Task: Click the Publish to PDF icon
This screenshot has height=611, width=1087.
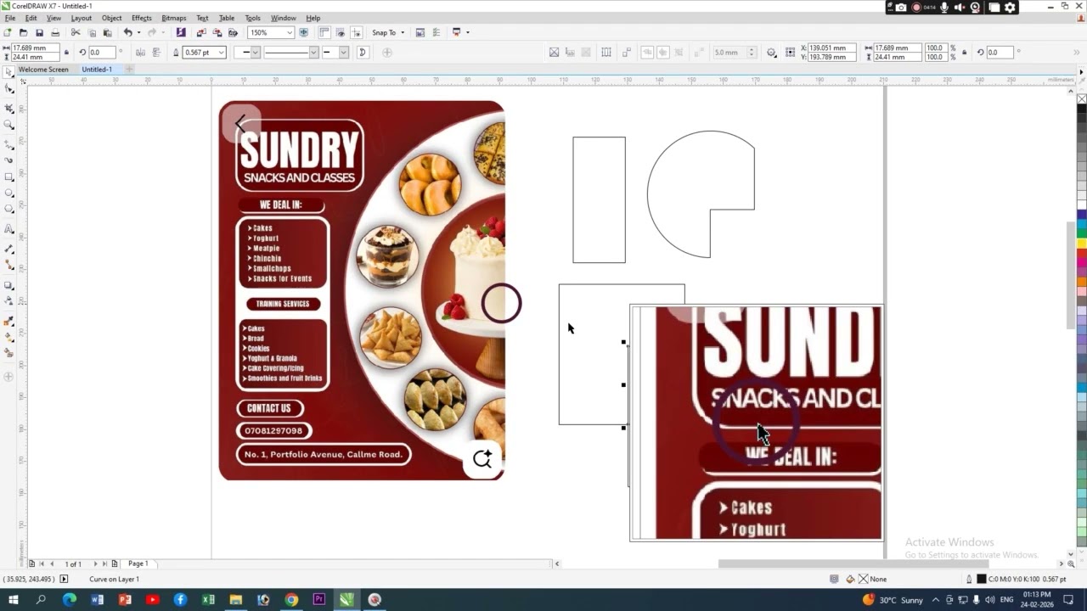Action: (x=233, y=32)
